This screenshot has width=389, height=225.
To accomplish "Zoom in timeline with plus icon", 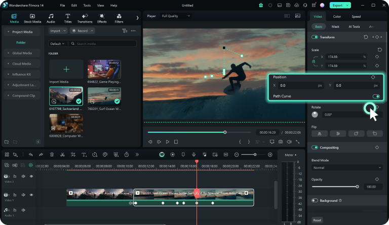I will click(x=270, y=154).
